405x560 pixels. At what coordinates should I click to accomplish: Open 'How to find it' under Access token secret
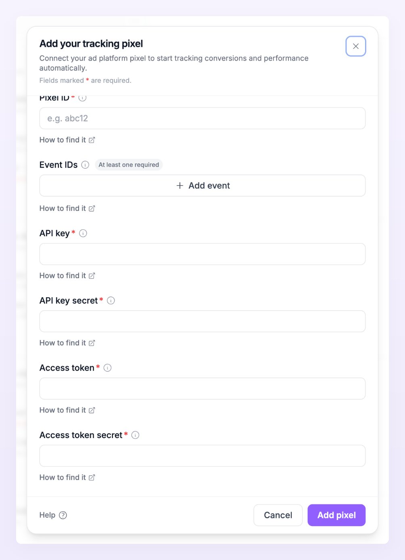point(67,478)
